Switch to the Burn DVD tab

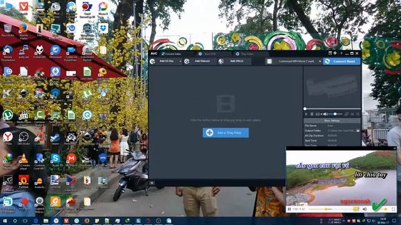(207, 54)
